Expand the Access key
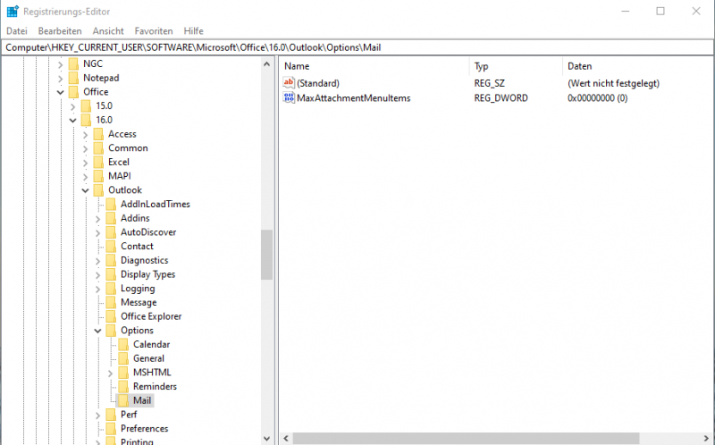The image size is (715, 445). click(85, 135)
